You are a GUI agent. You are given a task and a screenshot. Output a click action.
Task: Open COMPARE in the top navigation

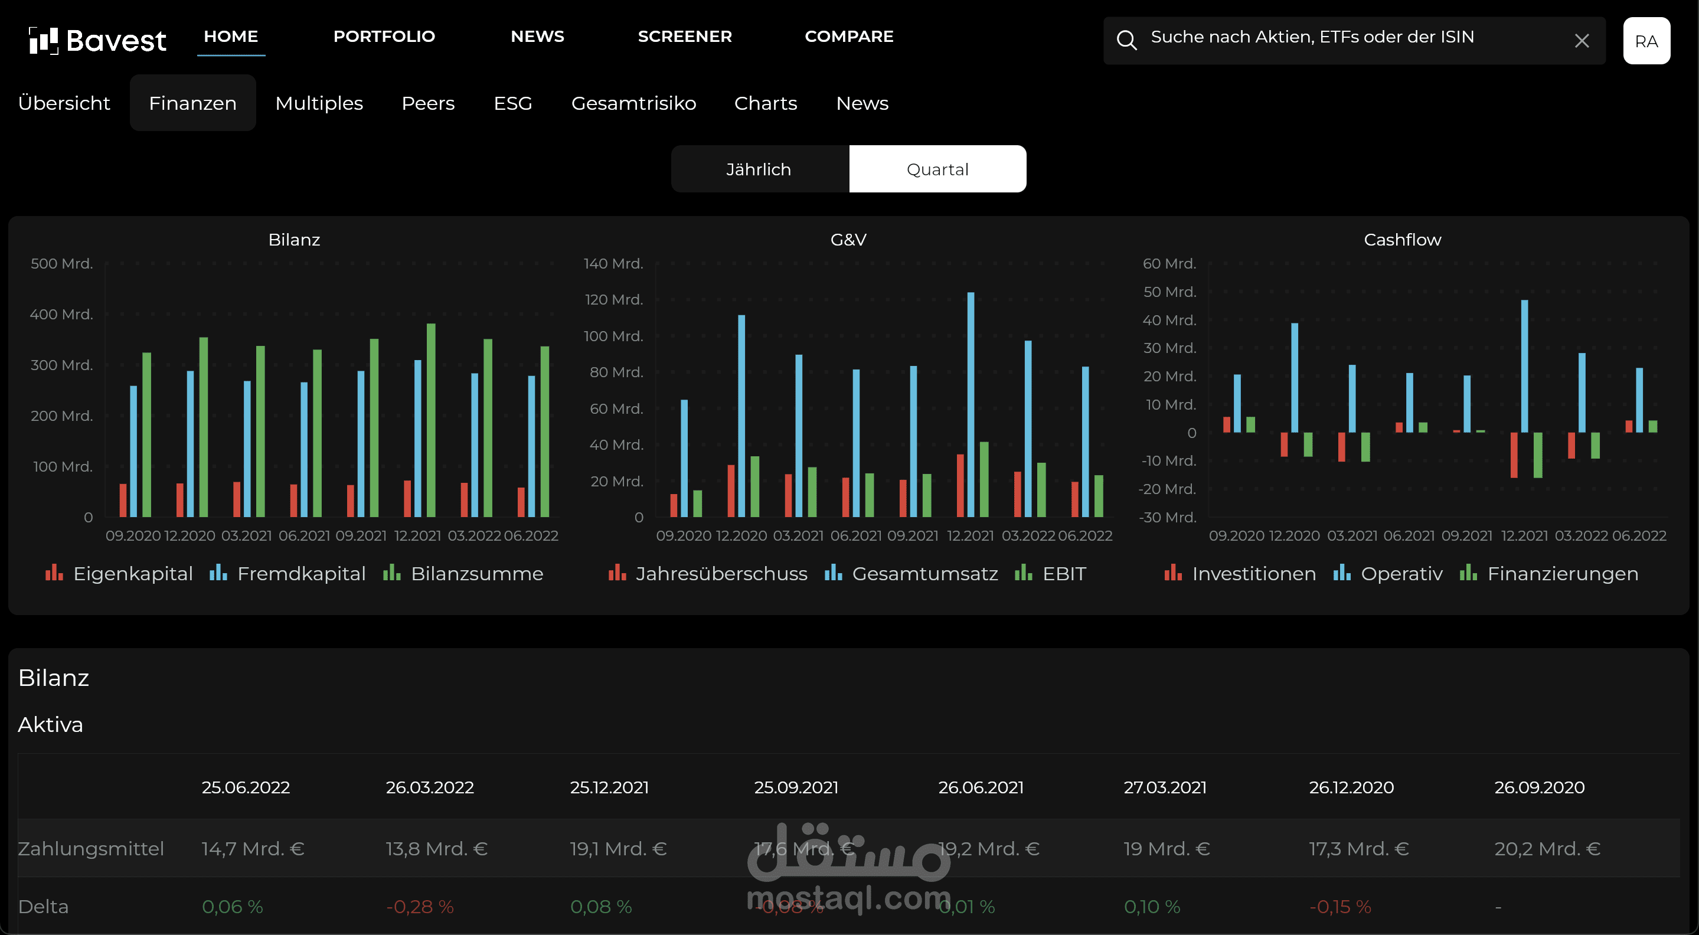coord(849,36)
